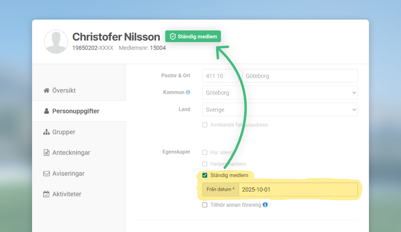This screenshot has width=401, height=232.
Task: Toggle the Hedersmedlem checkbox
Action: (x=205, y=164)
